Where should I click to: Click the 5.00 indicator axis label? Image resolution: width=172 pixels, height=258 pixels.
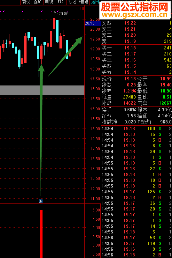click(96, 210)
